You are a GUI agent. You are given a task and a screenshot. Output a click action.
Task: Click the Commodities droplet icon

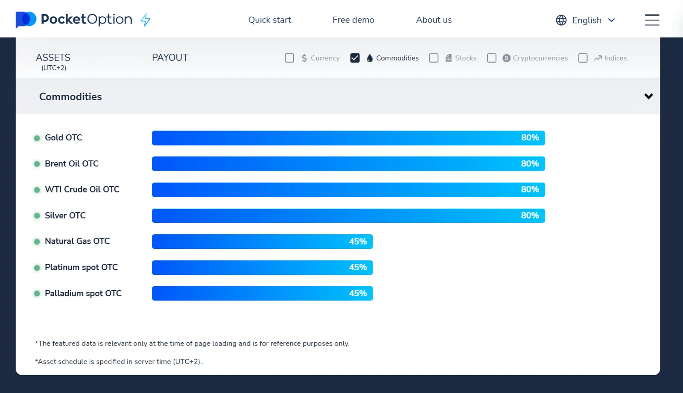[370, 58]
